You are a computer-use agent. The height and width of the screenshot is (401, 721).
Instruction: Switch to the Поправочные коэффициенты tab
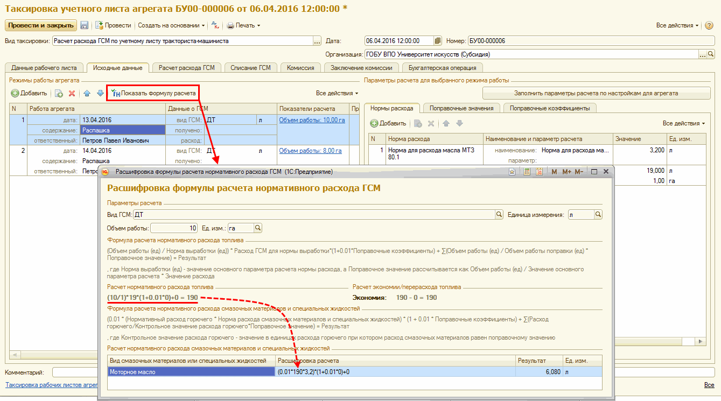(550, 108)
